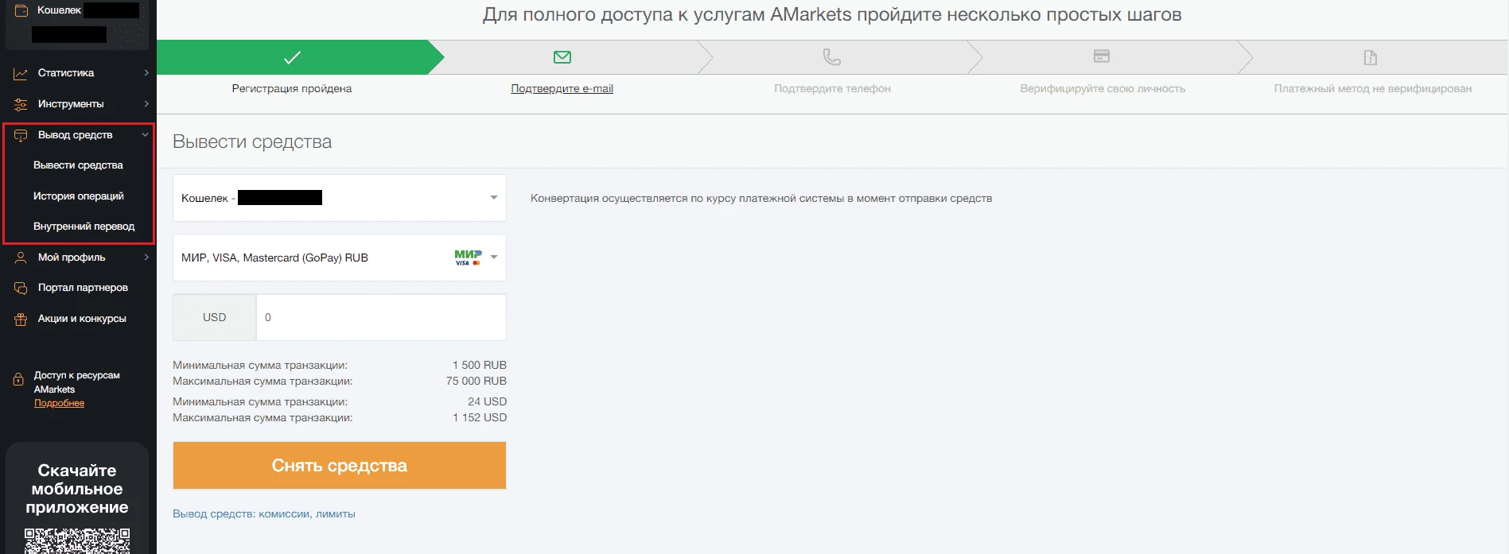Collapse the Вывод средств menu chevron
The height and width of the screenshot is (554, 1509).
click(x=146, y=135)
